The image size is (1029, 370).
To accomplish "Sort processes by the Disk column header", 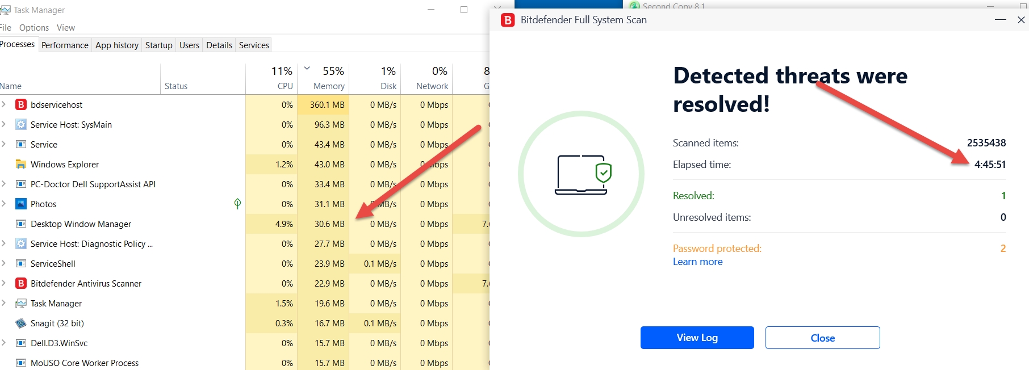I will [x=375, y=78].
